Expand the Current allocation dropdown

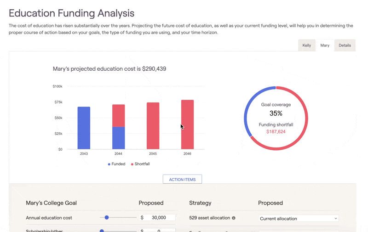299,219
